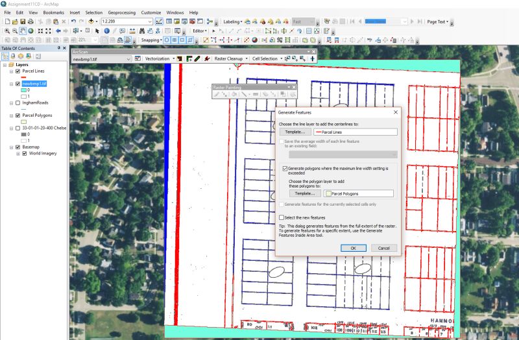Click Parcel Lines template field in dialog

click(x=356, y=132)
